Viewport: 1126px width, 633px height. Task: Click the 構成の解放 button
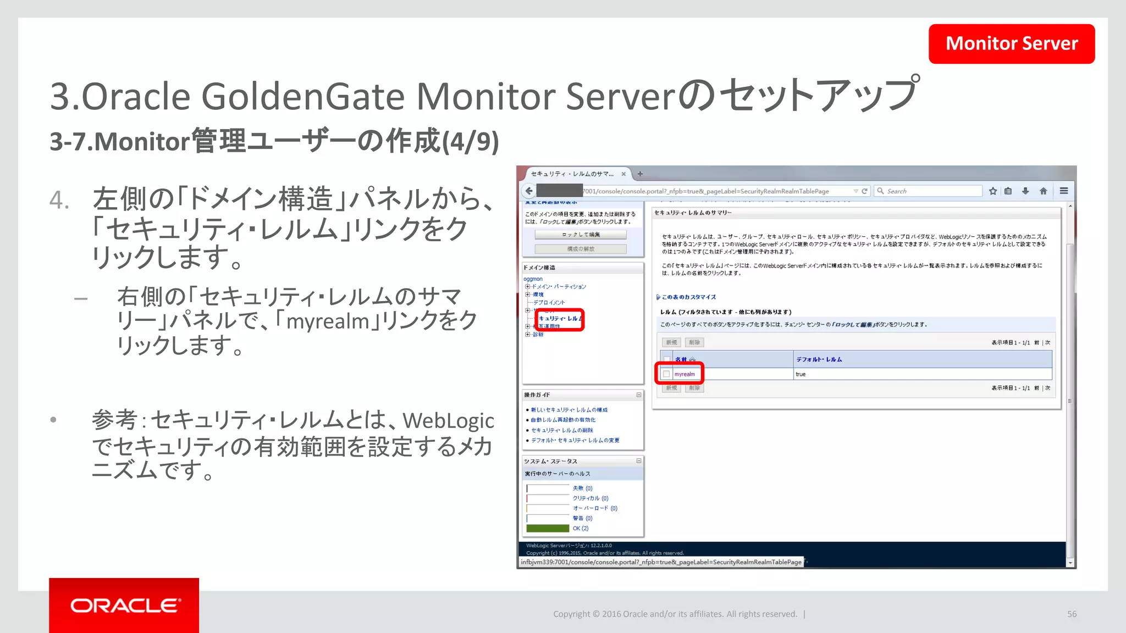[x=581, y=249]
